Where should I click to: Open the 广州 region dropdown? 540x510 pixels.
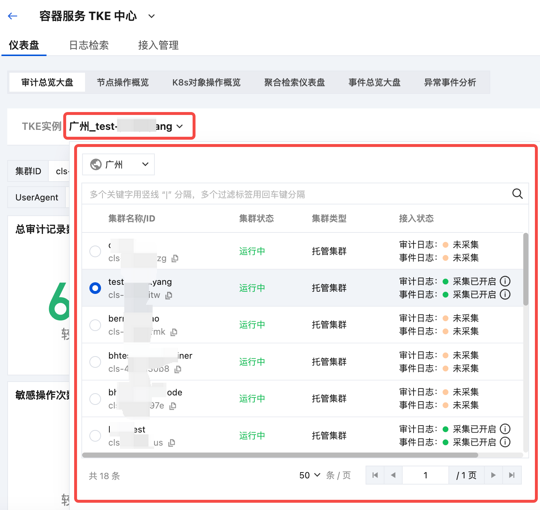coord(118,164)
